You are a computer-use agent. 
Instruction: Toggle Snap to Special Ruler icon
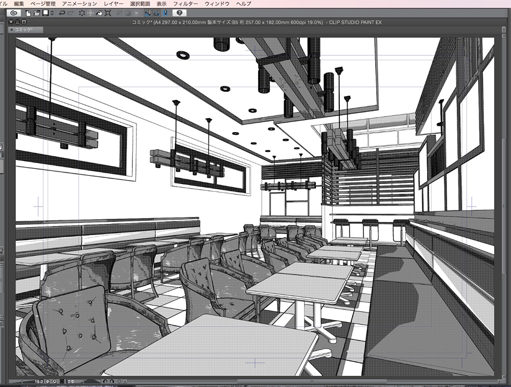tap(156, 13)
